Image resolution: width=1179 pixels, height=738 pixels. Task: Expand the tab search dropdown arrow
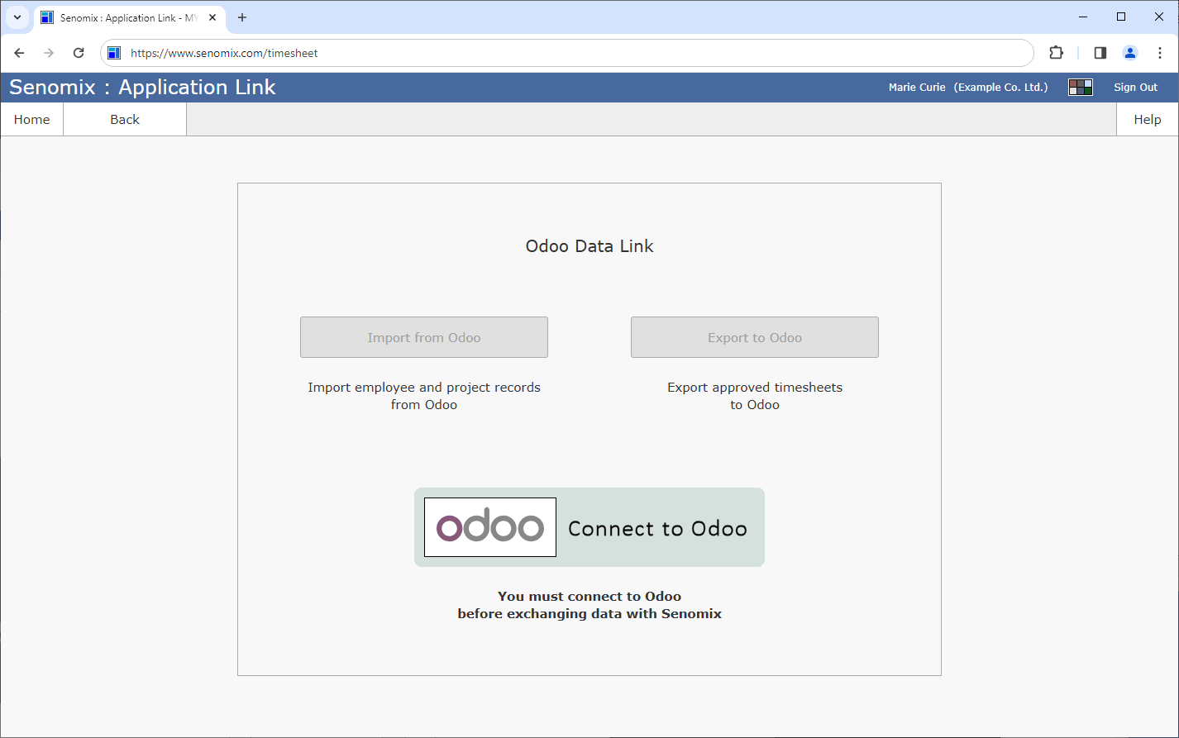(17, 17)
